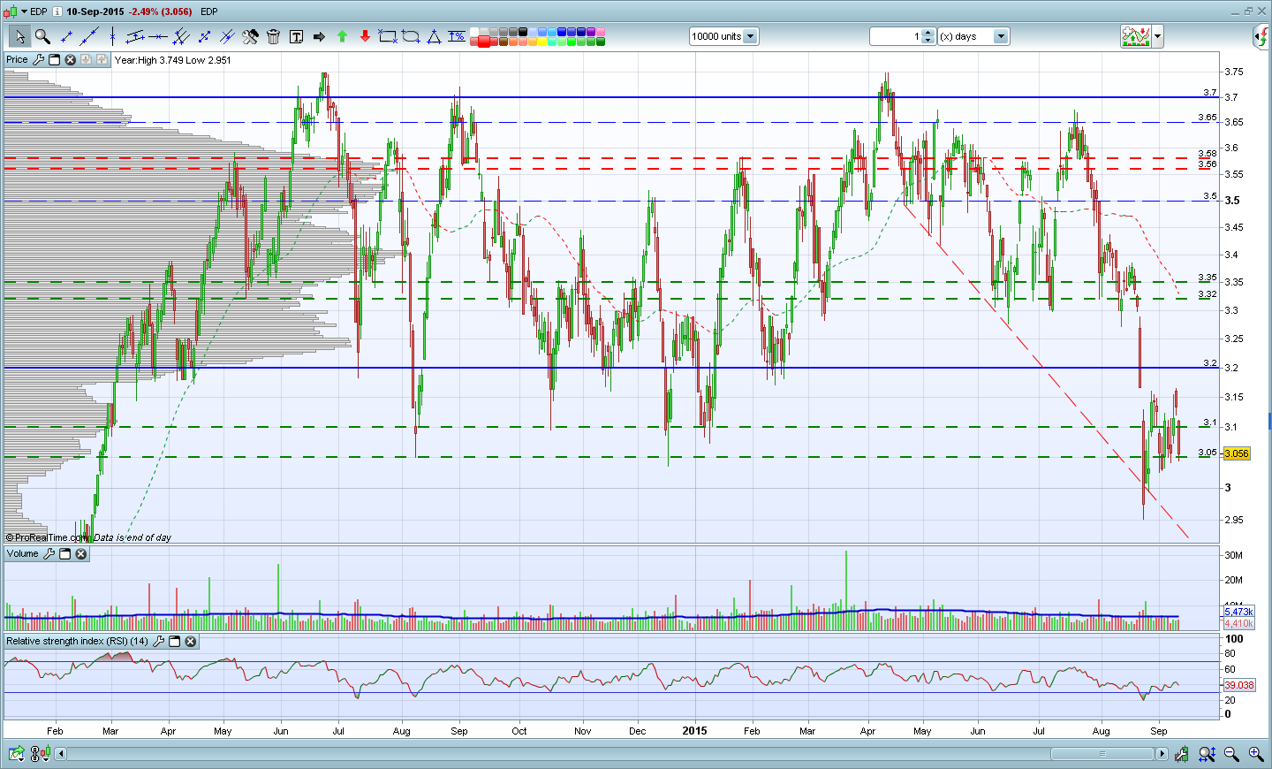Open Price panel wrench settings

click(x=38, y=60)
